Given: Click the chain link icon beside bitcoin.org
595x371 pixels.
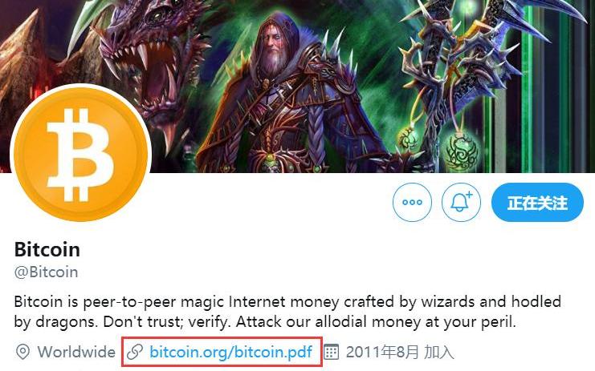Looking at the screenshot, I should (x=135, y=352).
